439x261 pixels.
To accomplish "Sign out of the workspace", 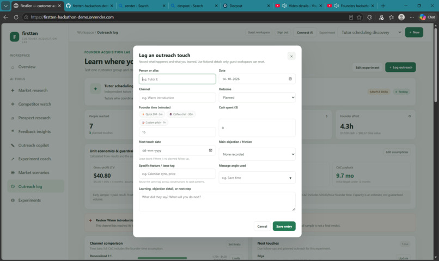I will 283,33.
